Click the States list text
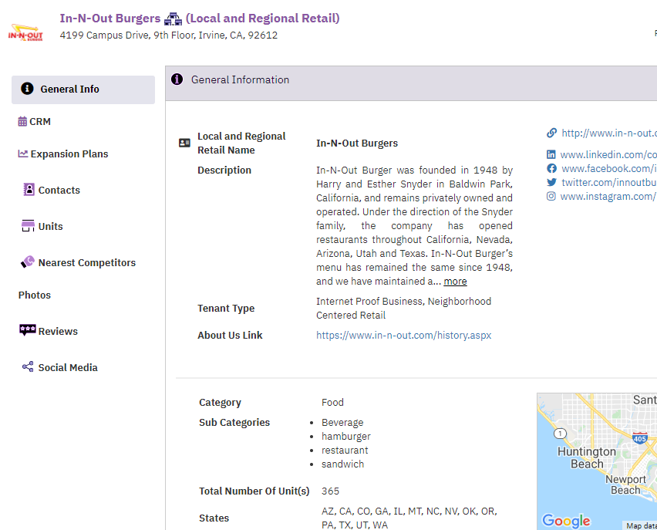The width and height of the screenshot is (657, 530). [409, 518]
